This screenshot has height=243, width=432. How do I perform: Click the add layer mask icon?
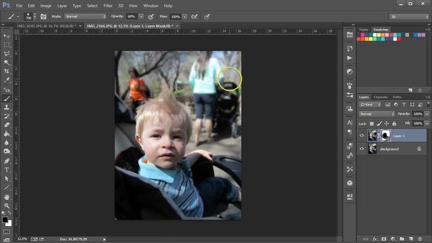384,239
